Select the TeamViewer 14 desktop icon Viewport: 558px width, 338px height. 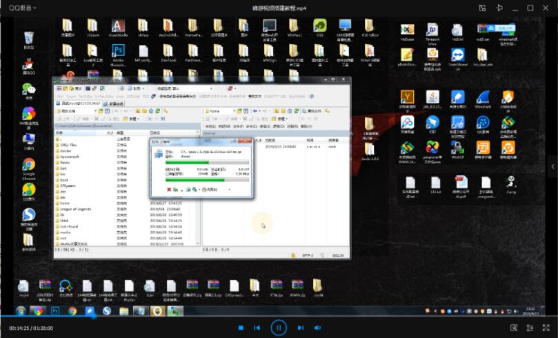(x=458, y=59)
